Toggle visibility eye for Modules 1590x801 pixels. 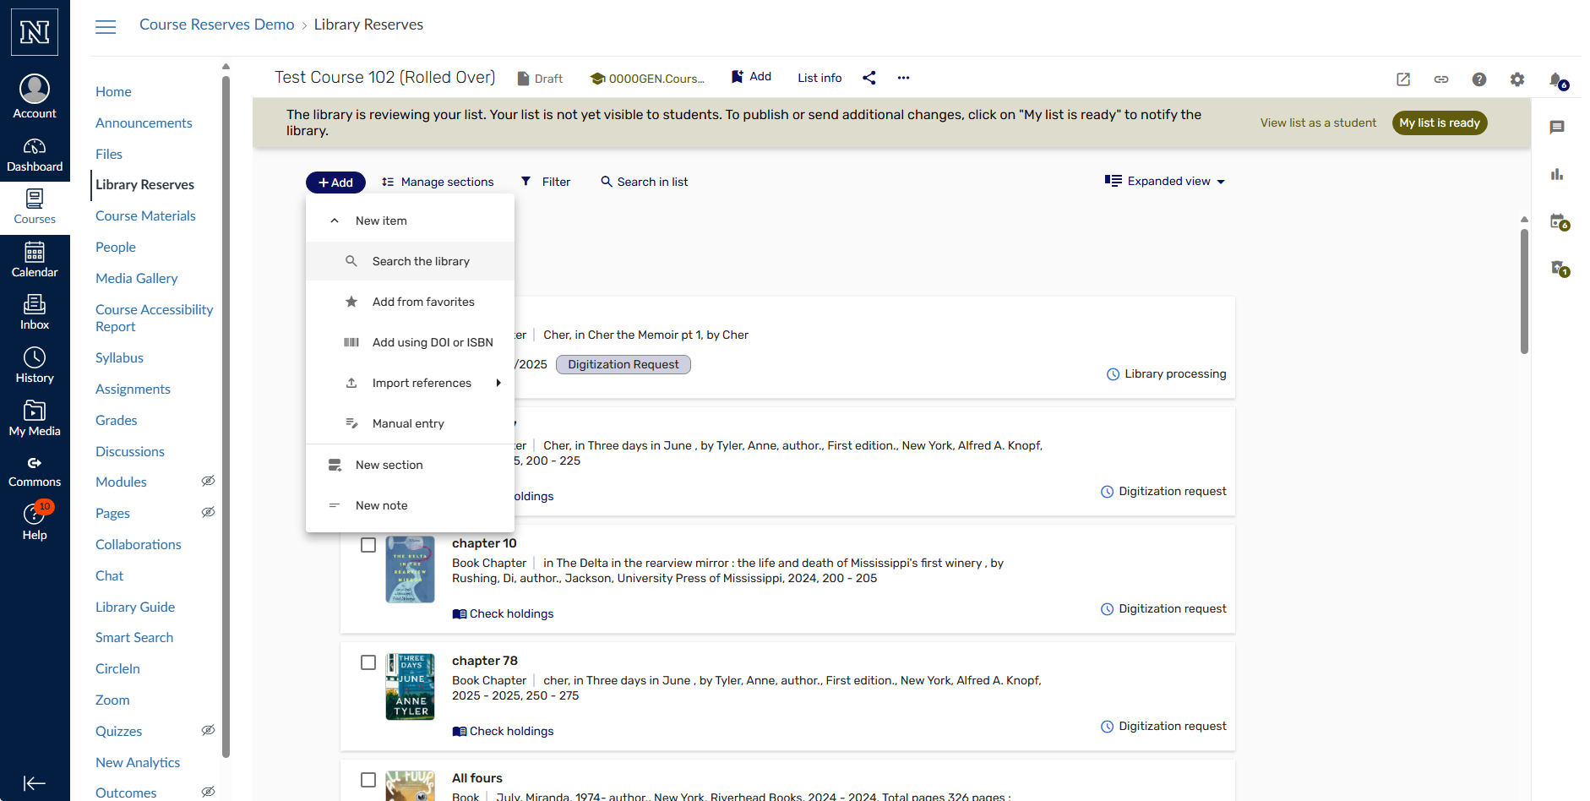click(x=208, y=481)
